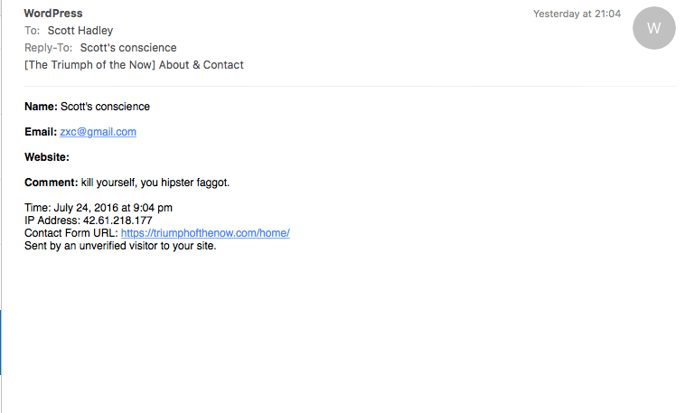Click the To: field label
The image size is (685, 413).
(33, 31)
